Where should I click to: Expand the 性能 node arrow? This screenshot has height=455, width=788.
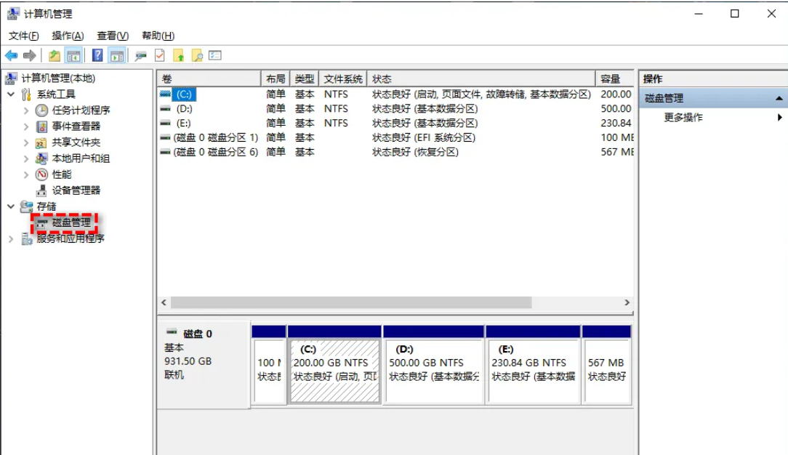pyautogui.click(x=26, y=174)
